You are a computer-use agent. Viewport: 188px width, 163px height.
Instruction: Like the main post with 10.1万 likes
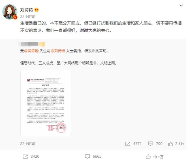[x=148, y=156]
